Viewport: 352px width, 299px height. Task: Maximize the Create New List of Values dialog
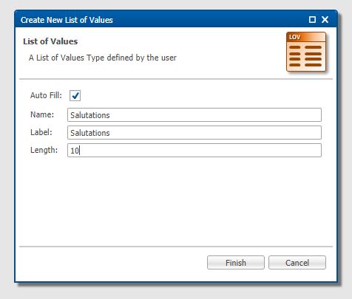[312, 19]
